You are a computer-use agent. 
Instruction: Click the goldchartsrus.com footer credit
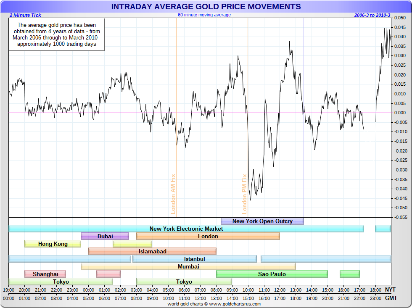click(x=214, y=304)
